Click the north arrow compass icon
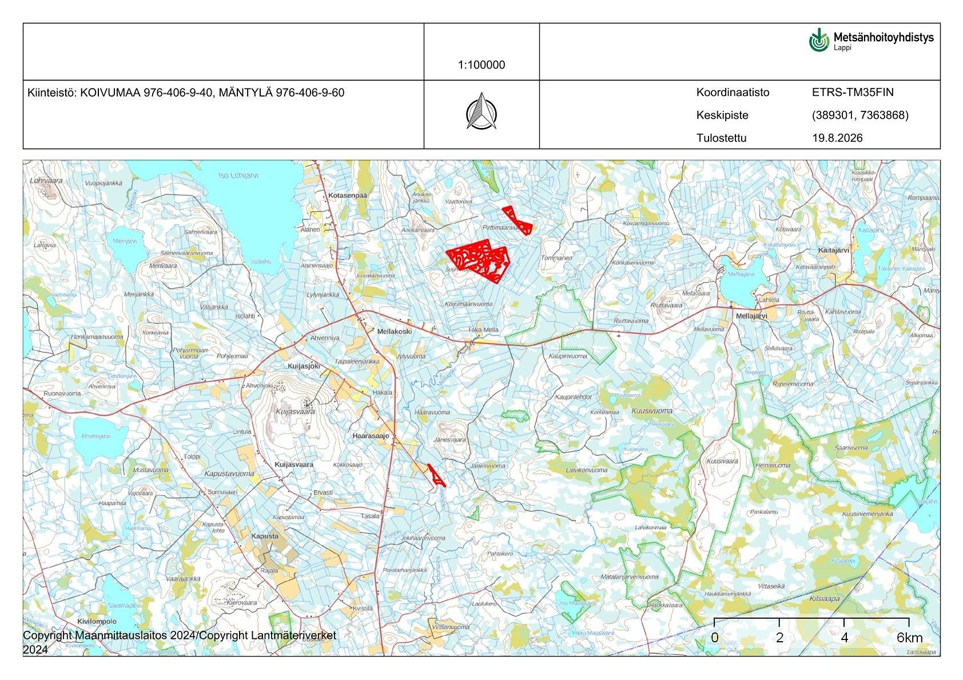 [481, 111]
